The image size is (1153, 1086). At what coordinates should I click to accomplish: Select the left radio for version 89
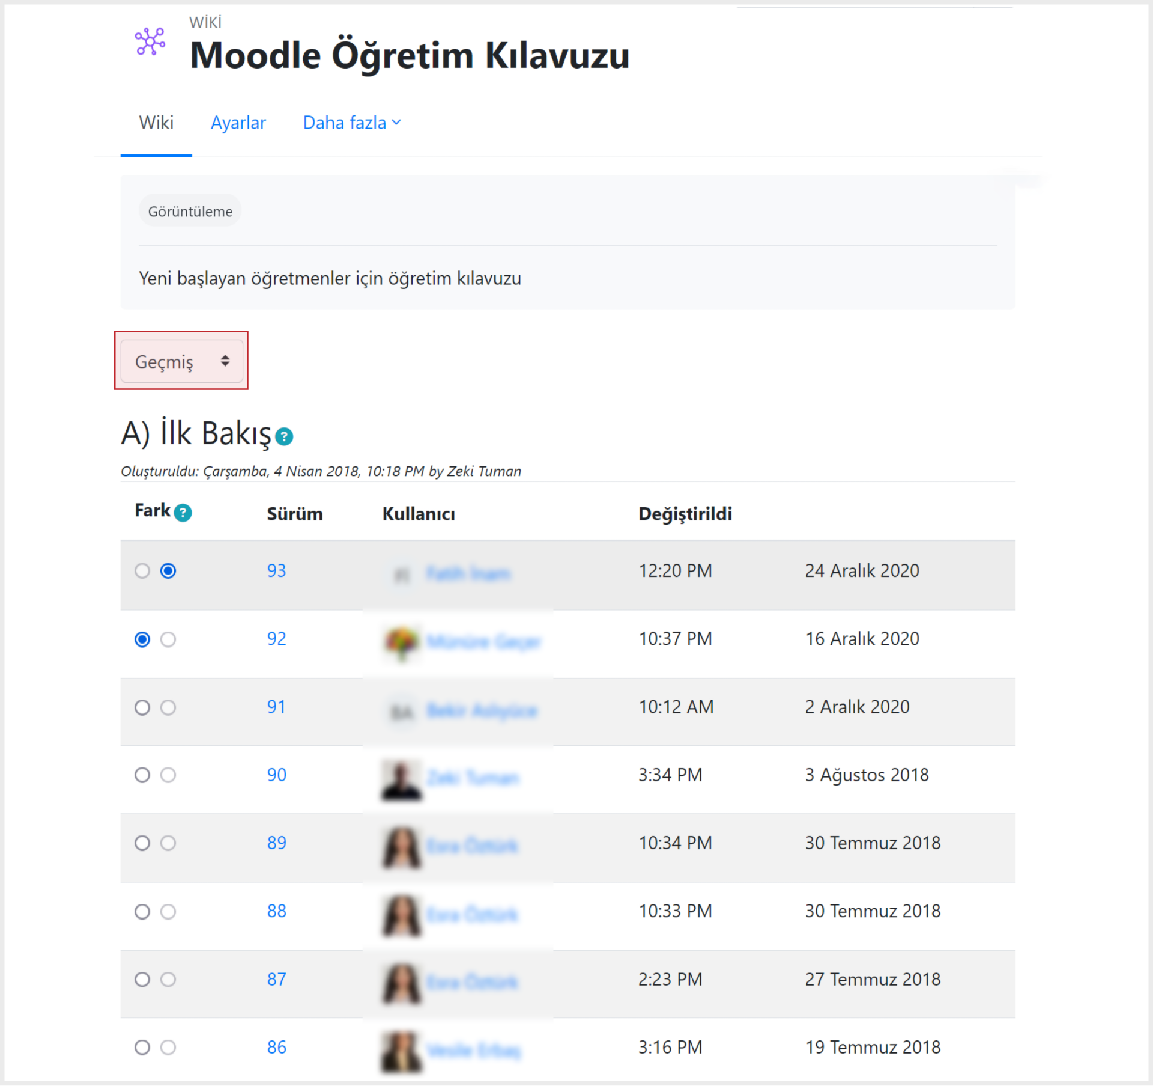coord(142,843)
